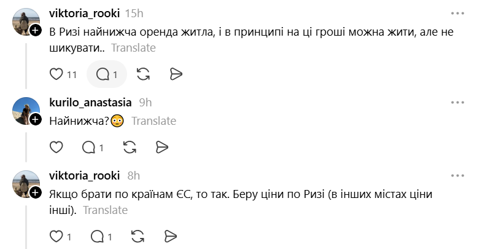Repost the 8h viktoria_rooki reply

coord(138,236)
